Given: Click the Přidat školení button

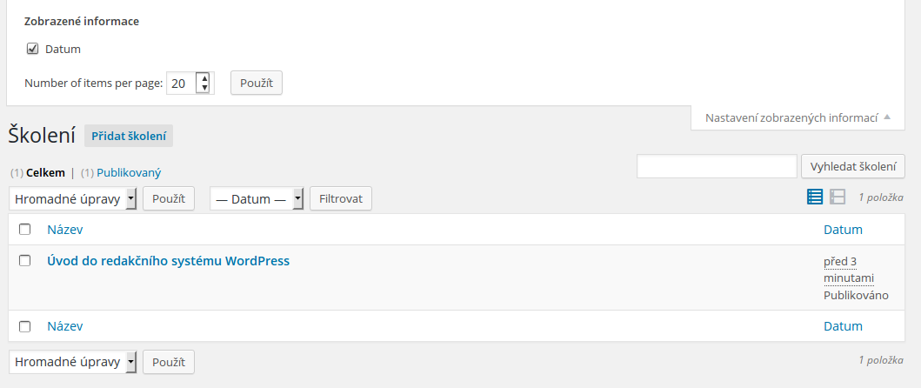Looking at the screenshot, I should click(129, 136).
